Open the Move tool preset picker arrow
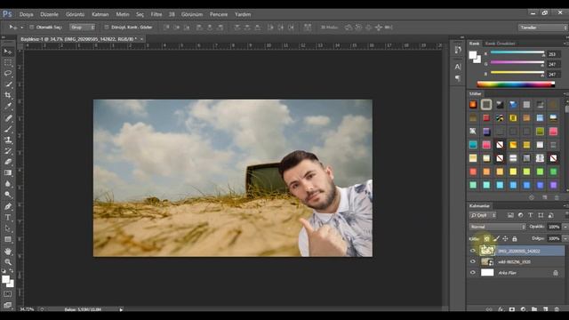 click(21, 28)
